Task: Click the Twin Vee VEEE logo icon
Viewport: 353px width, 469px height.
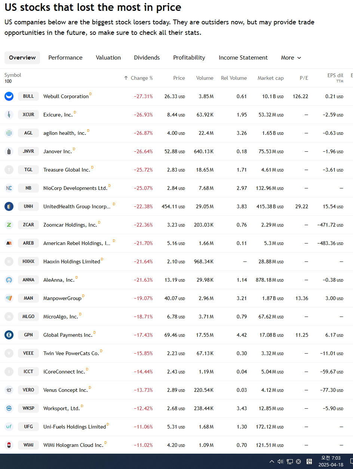Action: pos(9,353)
